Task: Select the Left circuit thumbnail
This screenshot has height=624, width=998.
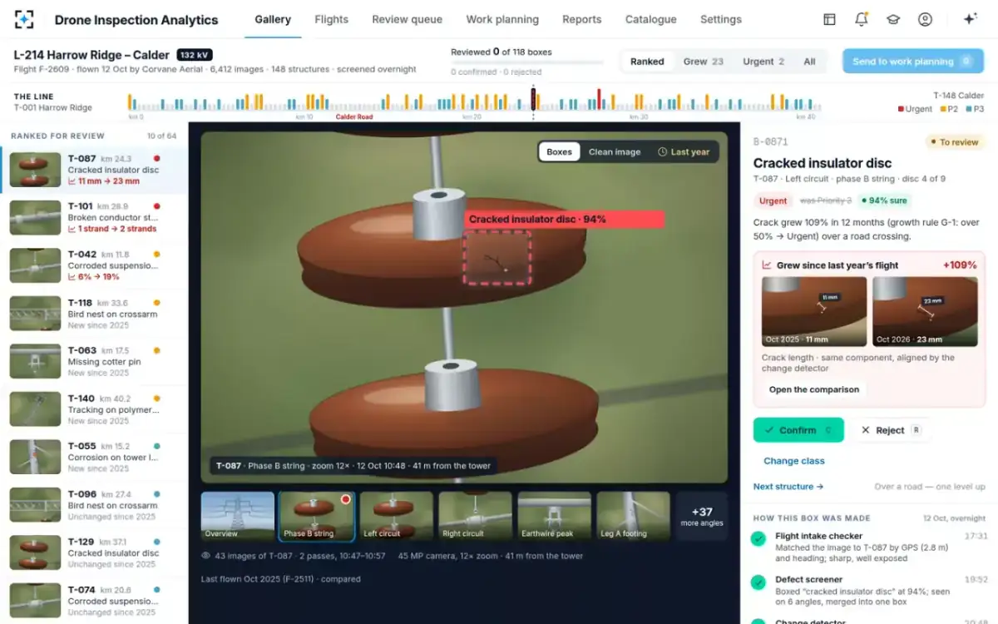Action: 397,517
